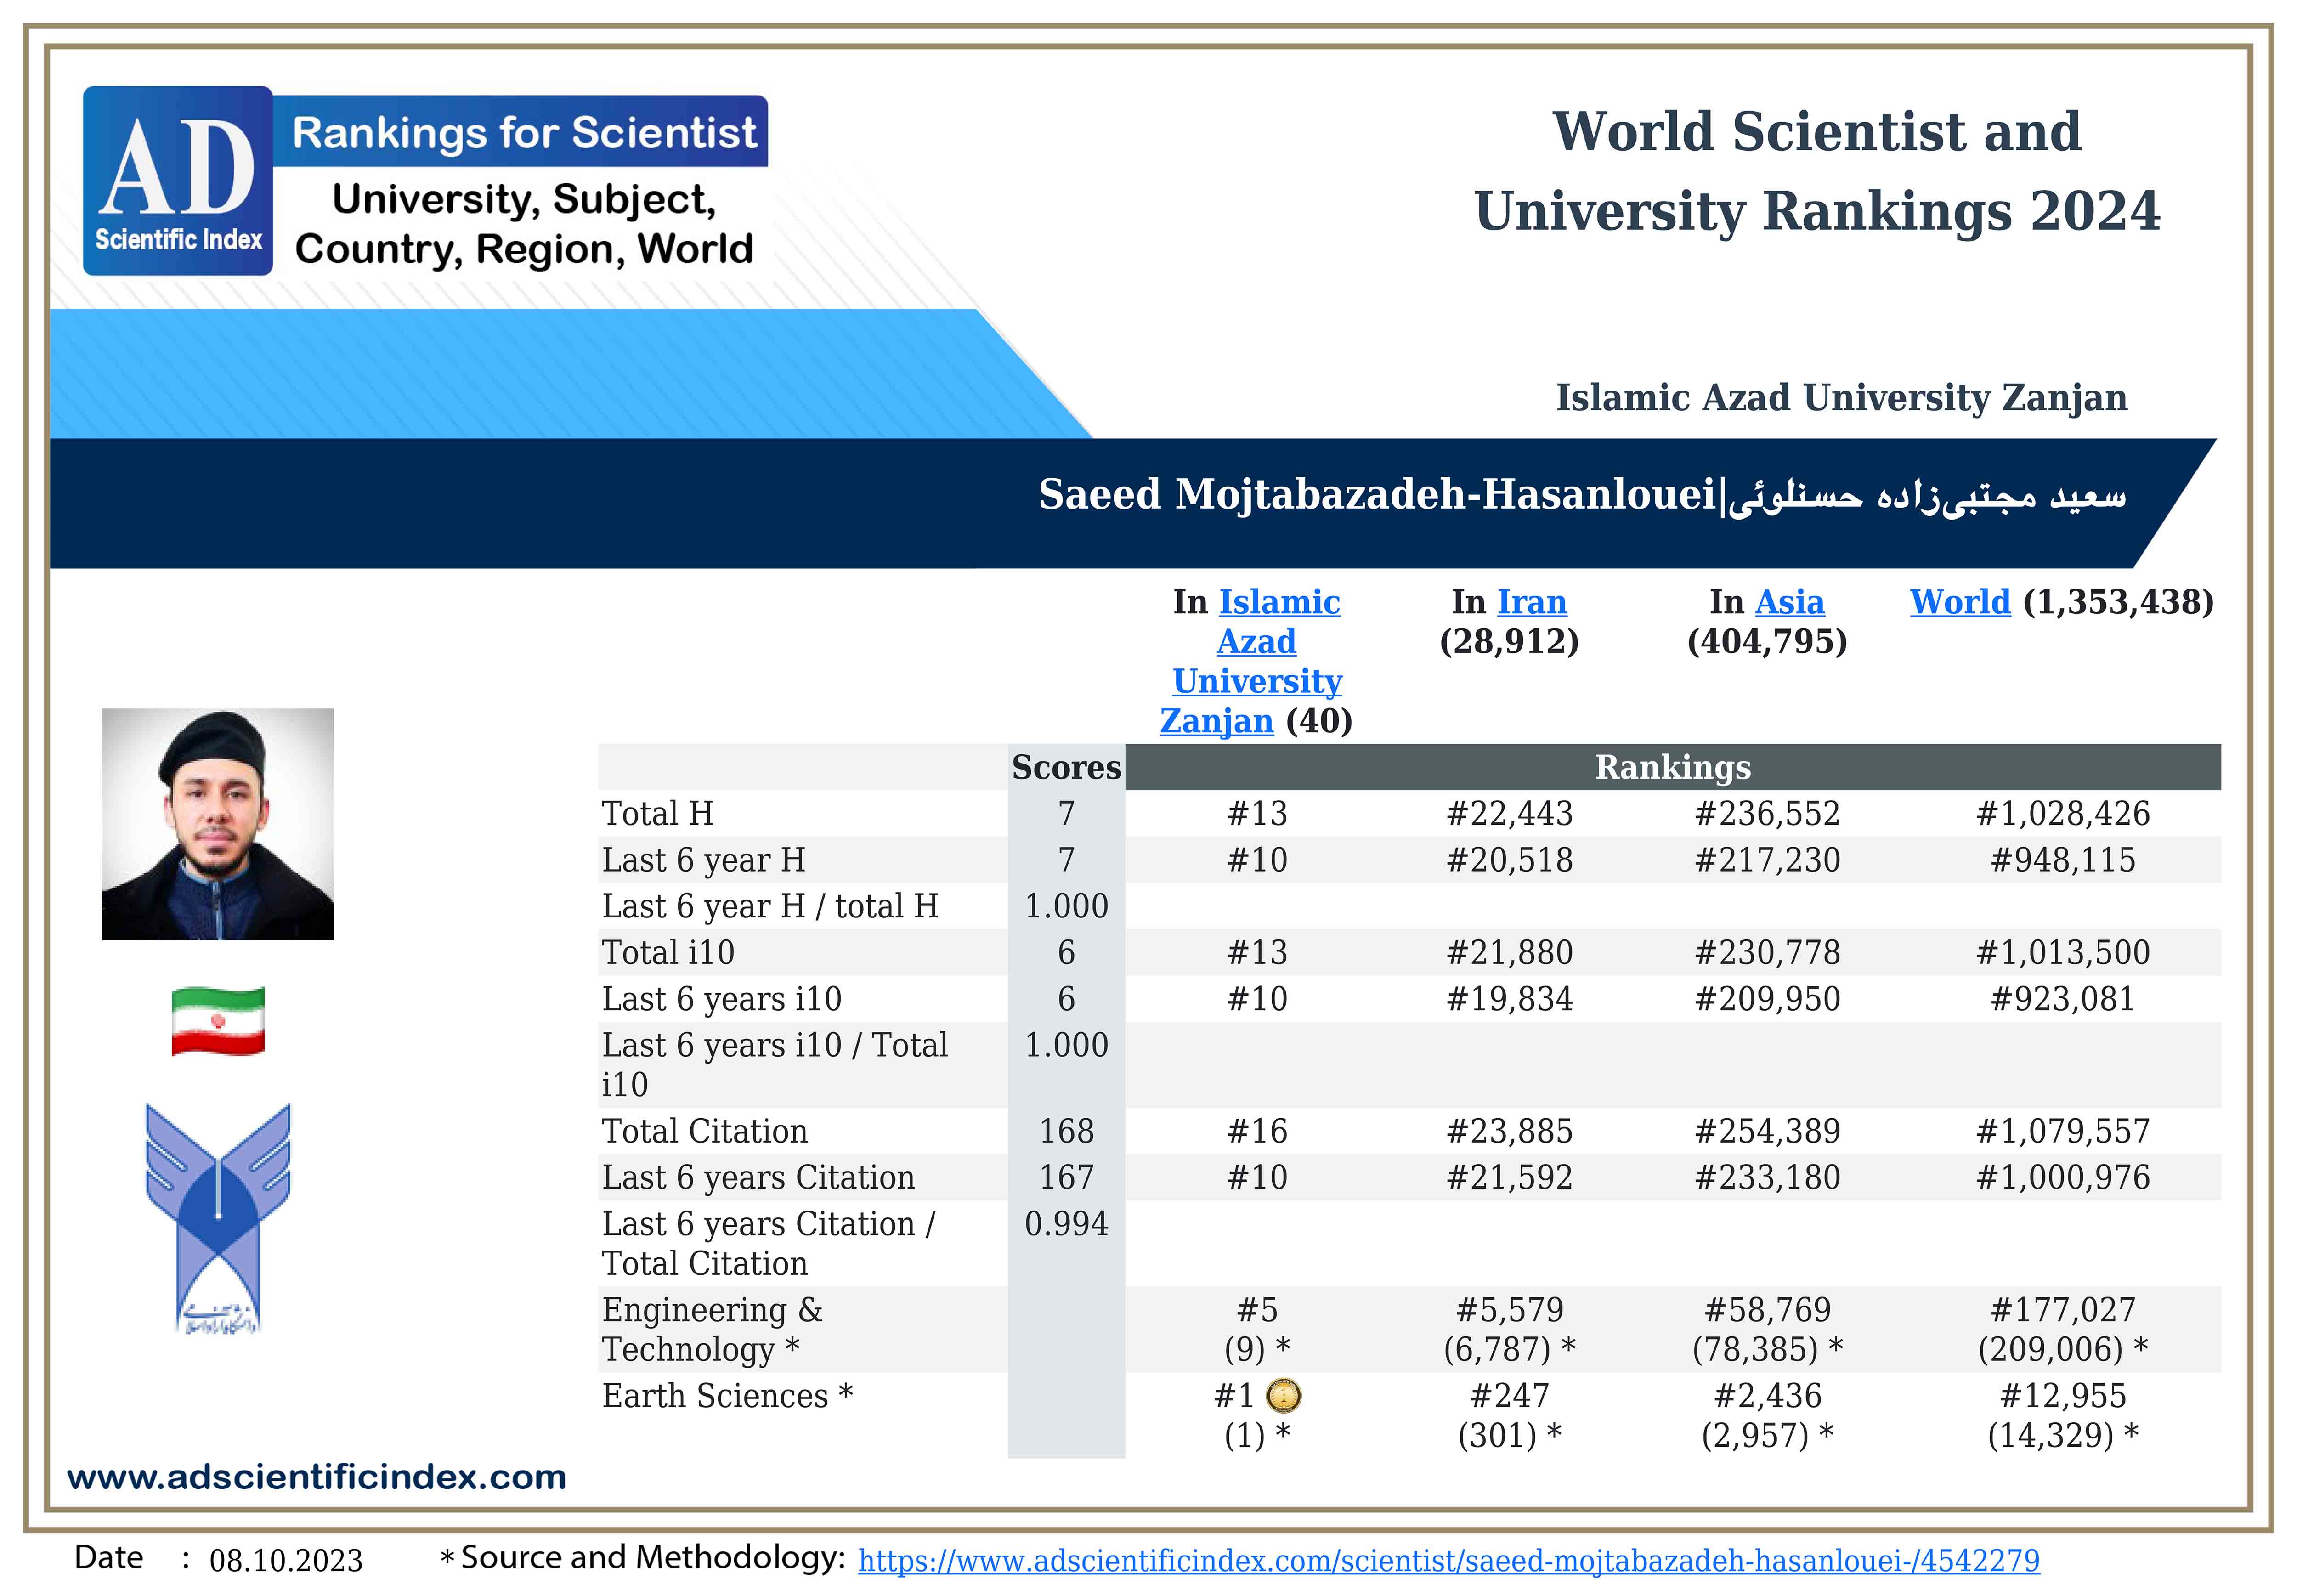2297x1596 pixels.
Task: Click the gold medal icon beside #1
Action: [1283, 1395]
